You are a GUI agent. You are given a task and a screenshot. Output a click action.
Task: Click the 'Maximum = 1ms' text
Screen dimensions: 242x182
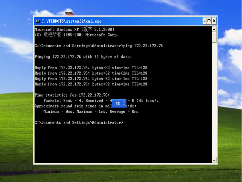point(92,112)
